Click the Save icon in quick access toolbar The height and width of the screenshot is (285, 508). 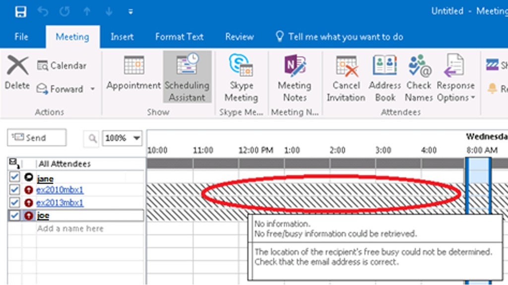click(20, 12)
